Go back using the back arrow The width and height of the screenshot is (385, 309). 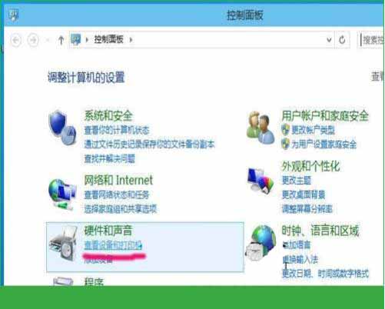[16, 40]
